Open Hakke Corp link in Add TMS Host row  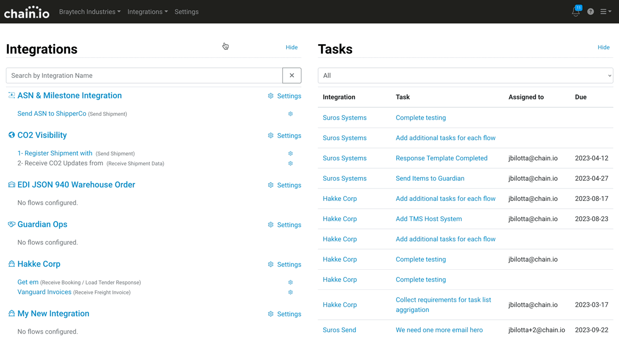pyautogui.click(x=340, y=219)
